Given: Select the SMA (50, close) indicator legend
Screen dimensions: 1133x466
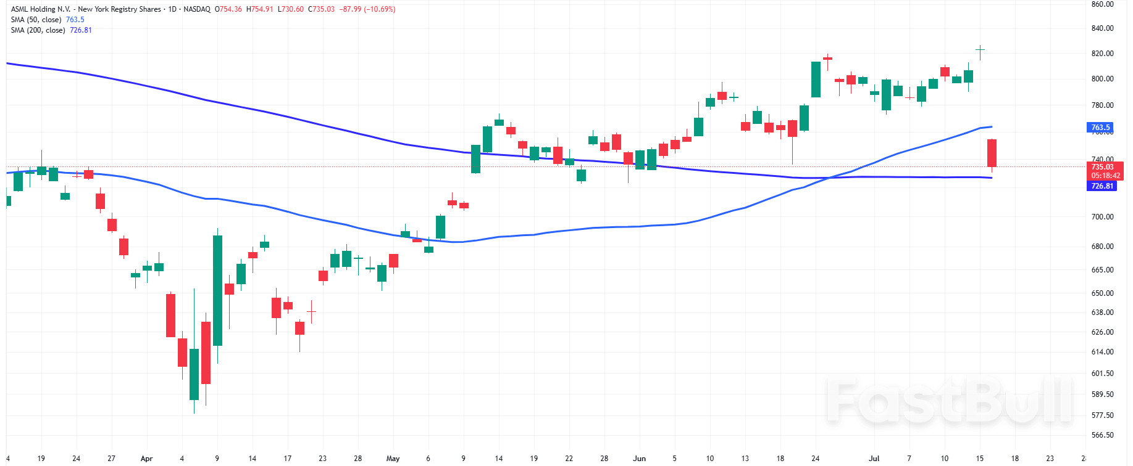Looking at the screenshot, I should [x=36, y=20].
